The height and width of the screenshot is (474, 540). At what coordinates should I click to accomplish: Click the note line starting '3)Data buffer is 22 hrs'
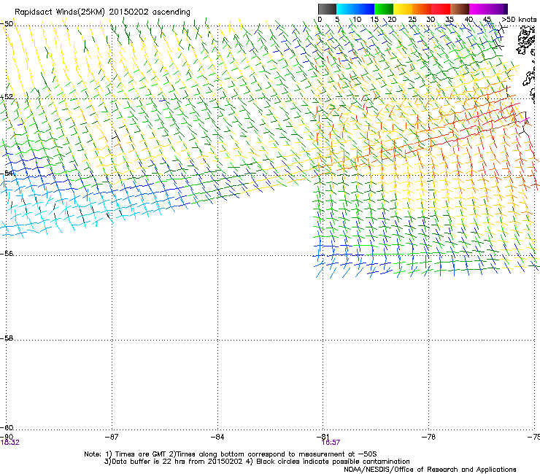pyautogui.click(x=257, y=462)
